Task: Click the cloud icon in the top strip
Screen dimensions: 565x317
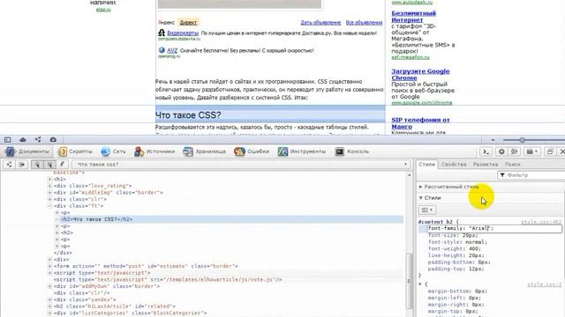Action: [x=23, y=139]
